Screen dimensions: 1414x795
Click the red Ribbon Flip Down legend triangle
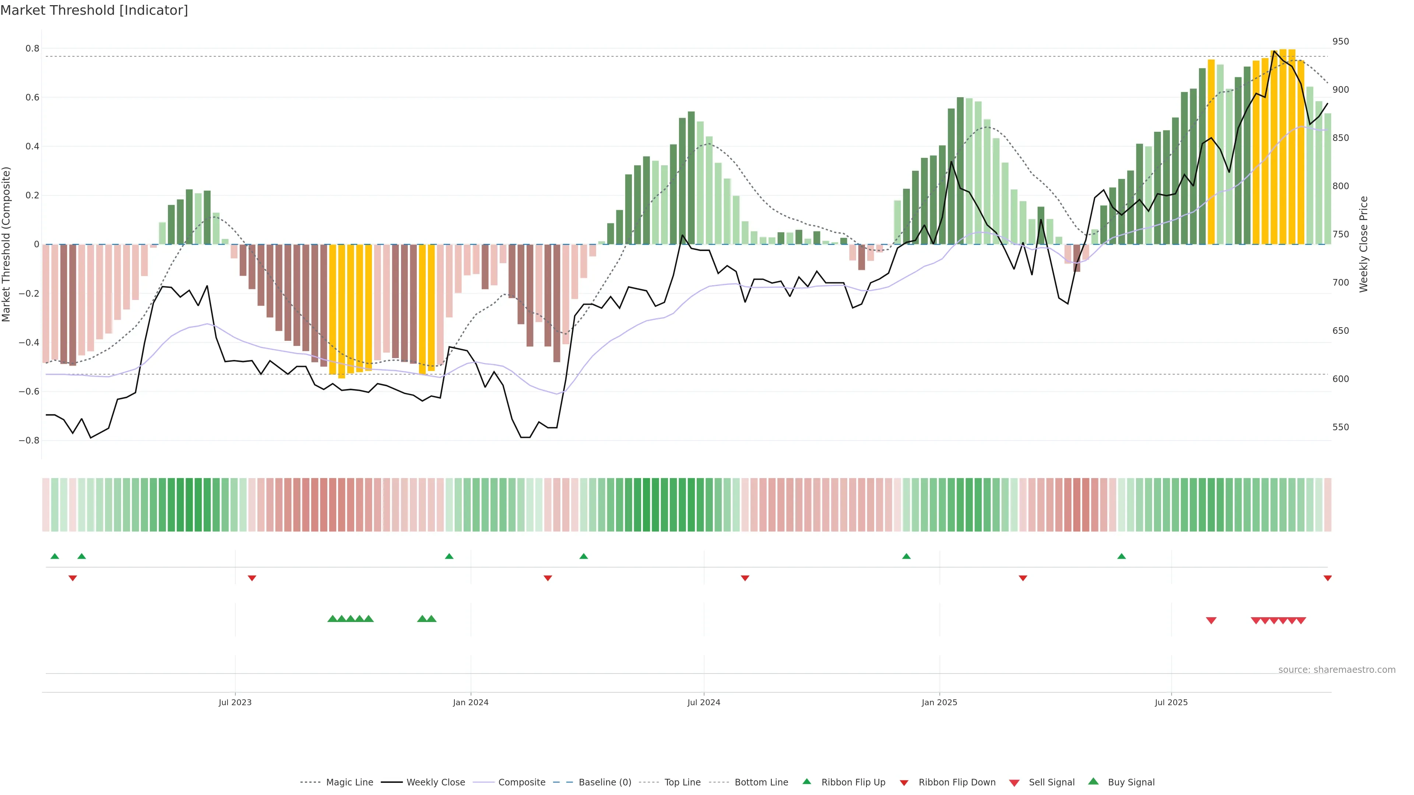(904, 782)
